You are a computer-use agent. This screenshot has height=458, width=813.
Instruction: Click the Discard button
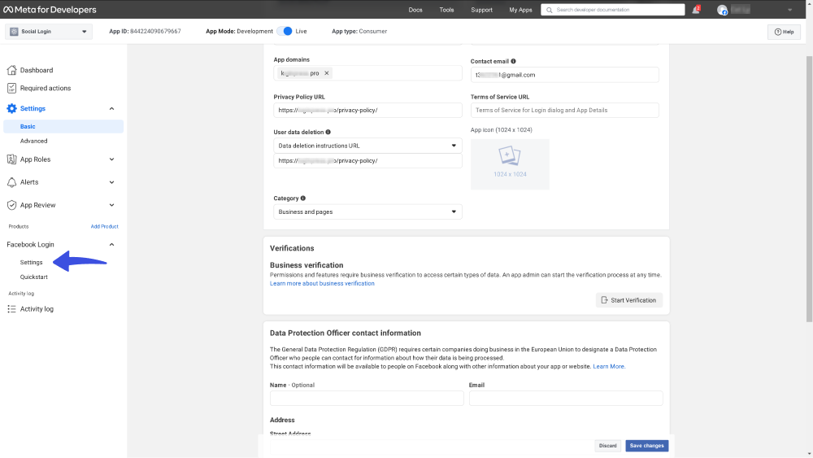pos(607,446)
